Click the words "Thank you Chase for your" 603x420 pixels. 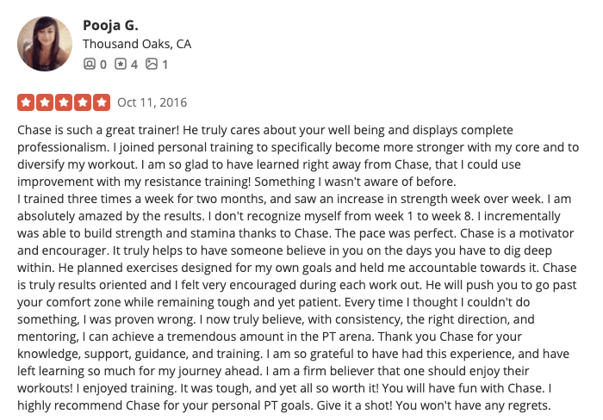450,337
